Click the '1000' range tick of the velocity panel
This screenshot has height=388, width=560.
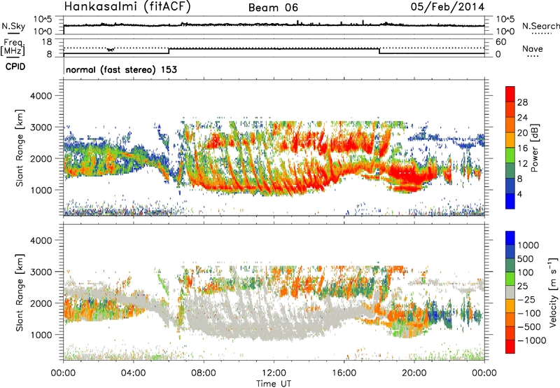click(x=41, y=335)
